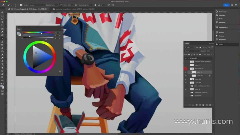Select the Eraser tool
Viewport: 240px width, 135px height.
pyautogui.click(x=2, y=48)
